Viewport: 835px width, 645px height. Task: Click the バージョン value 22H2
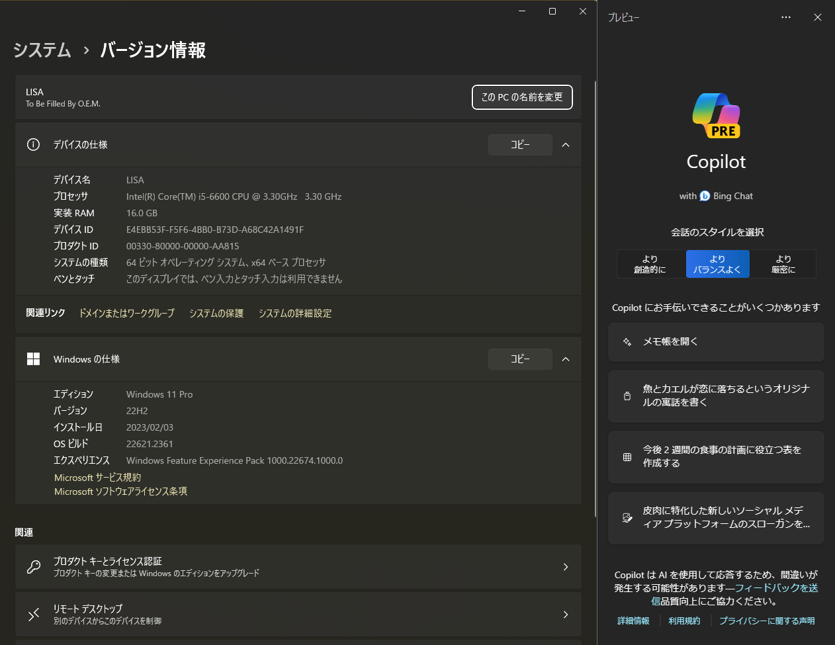point(137,411)
